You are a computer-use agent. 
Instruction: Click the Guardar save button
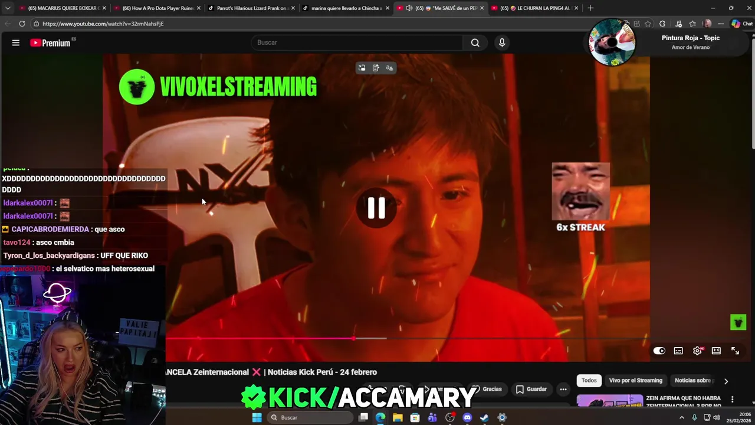click(x=531, y=389)
